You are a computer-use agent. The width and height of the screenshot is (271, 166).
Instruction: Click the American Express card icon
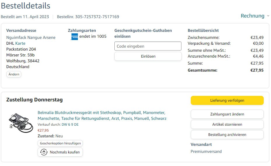tap(74, 37)
